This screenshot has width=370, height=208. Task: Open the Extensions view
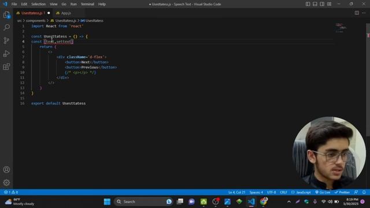6,67
